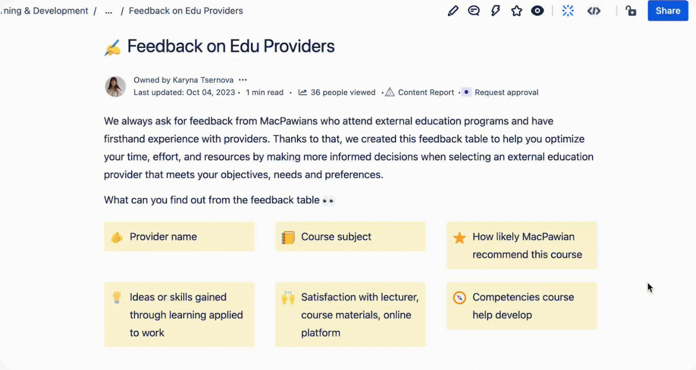
Task: Toggle page restrictions via the lock icon
Action: (631, 11)
